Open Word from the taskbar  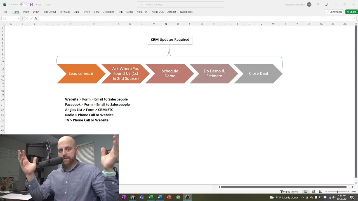pos(160,197)
